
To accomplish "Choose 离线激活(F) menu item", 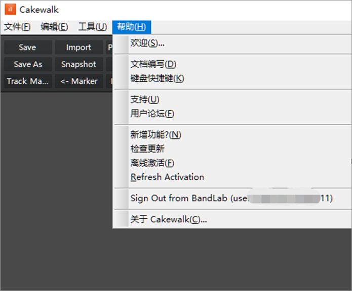I will pyautogui.click(x=233, y=163).
